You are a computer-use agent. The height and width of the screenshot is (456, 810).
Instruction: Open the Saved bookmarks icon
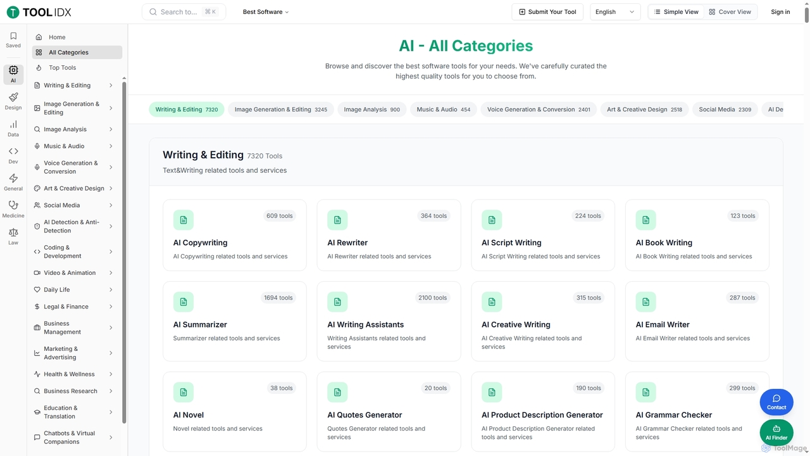pos(13,40)
